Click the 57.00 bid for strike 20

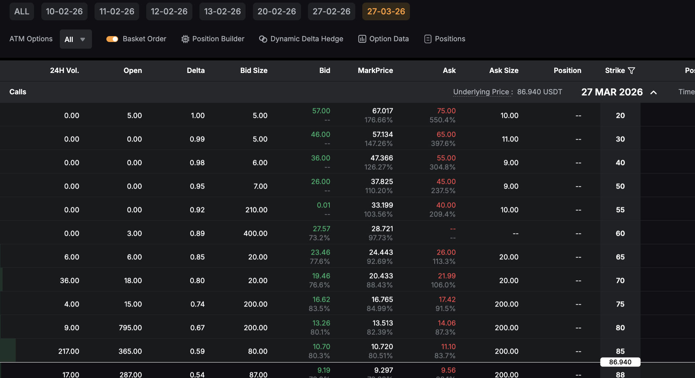tap(321, 111)
